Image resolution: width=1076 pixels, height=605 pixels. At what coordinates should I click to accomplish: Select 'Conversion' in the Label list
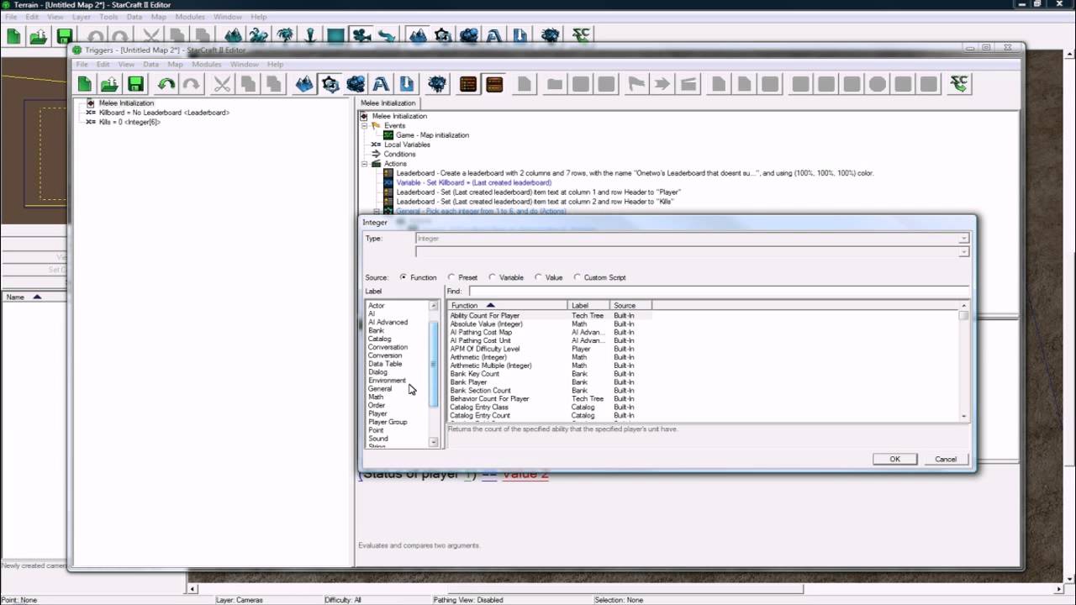click(385, 355)
